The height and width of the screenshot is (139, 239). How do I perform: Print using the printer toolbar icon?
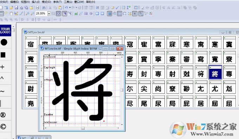pyautogui.click(x=37, y=8)
